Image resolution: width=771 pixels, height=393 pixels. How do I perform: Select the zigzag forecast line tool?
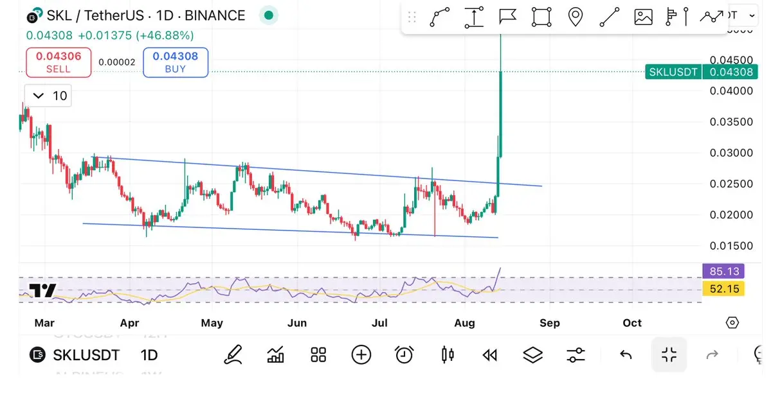(711, 17)
